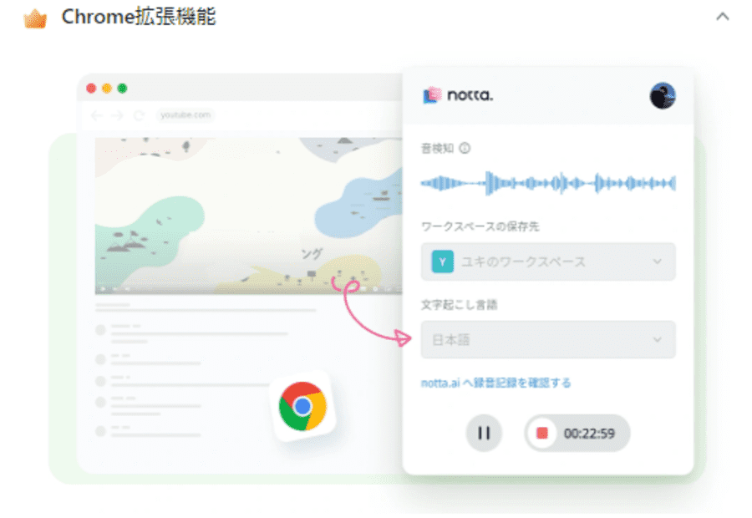The image size is (752, 518).
Task: Click the browser back arrow
Action: (x=96, y=115)
